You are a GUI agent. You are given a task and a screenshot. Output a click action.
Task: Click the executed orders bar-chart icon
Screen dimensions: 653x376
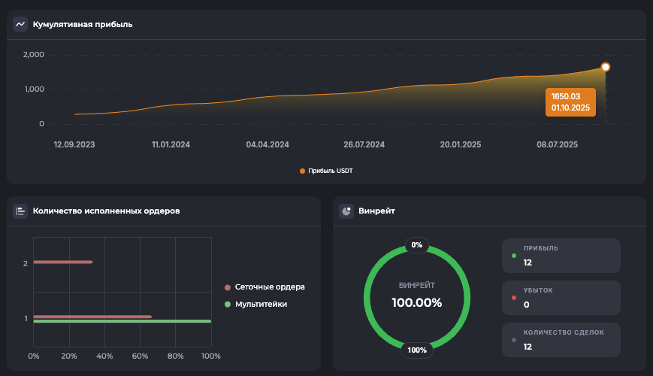click(20, 211)
